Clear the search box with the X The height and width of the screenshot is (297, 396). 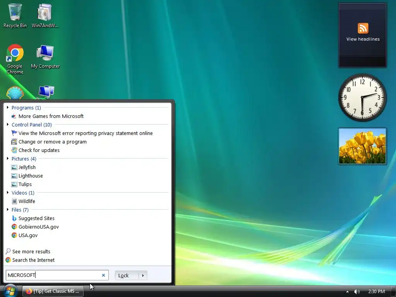[103, 275]
